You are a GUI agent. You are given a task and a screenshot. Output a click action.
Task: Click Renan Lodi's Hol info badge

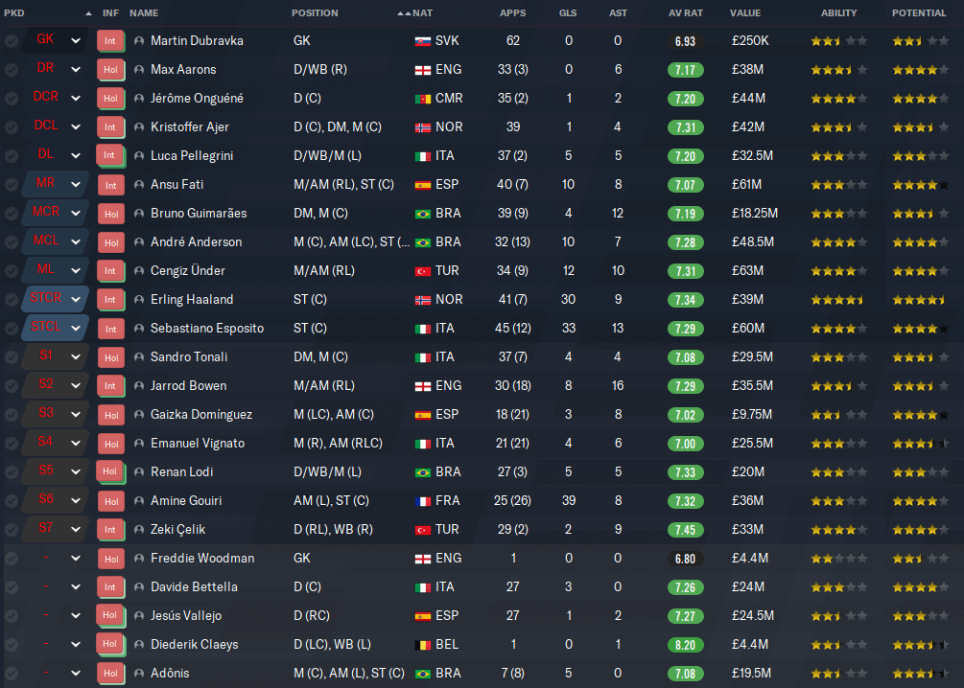110,471
